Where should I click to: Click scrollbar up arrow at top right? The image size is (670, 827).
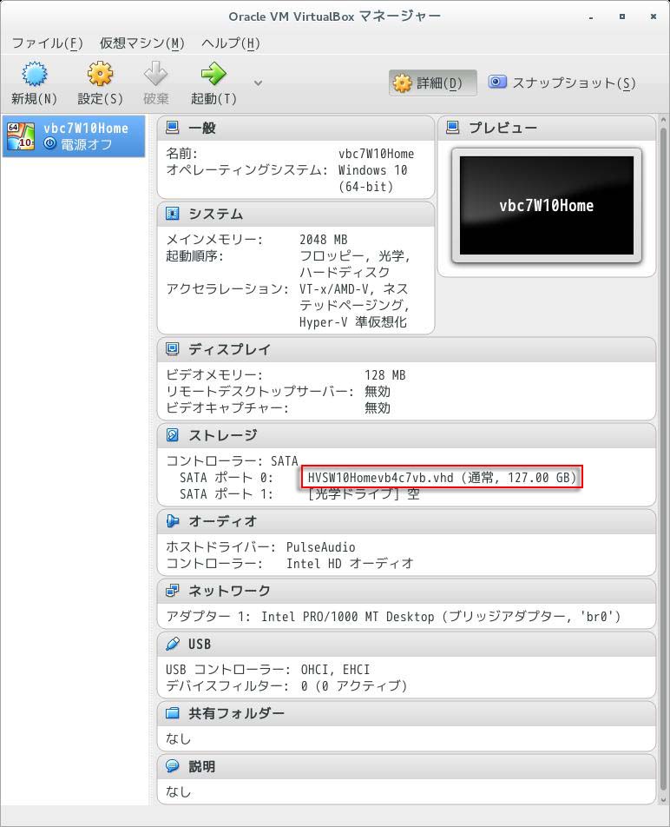point(663,120)
